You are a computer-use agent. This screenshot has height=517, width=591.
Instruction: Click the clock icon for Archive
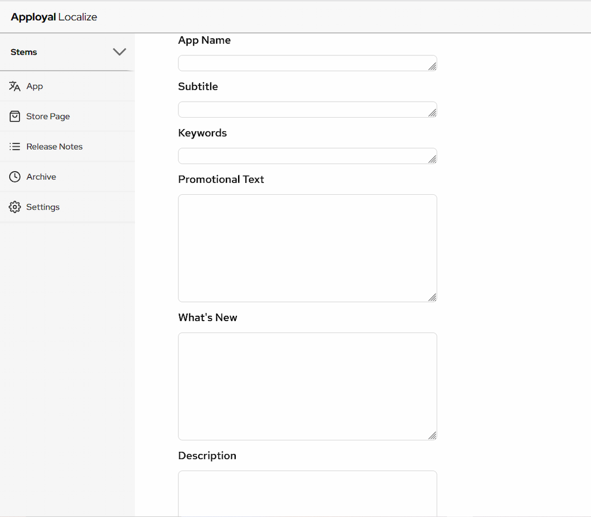[x=15, y=177]
